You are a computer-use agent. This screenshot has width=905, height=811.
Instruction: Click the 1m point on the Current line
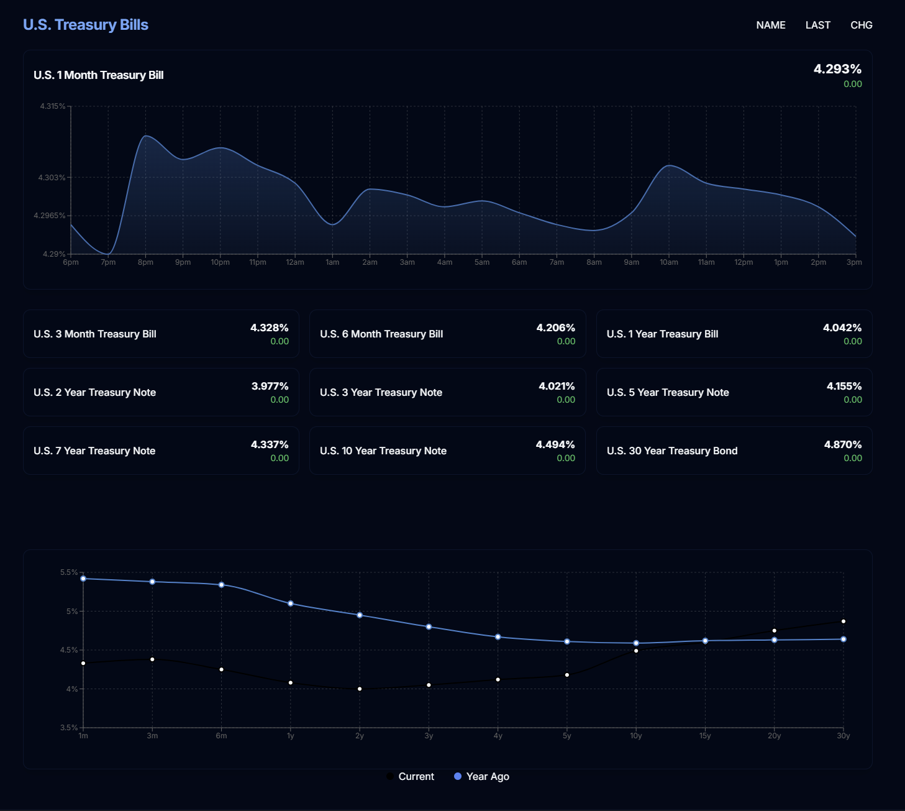coord(83,663)
